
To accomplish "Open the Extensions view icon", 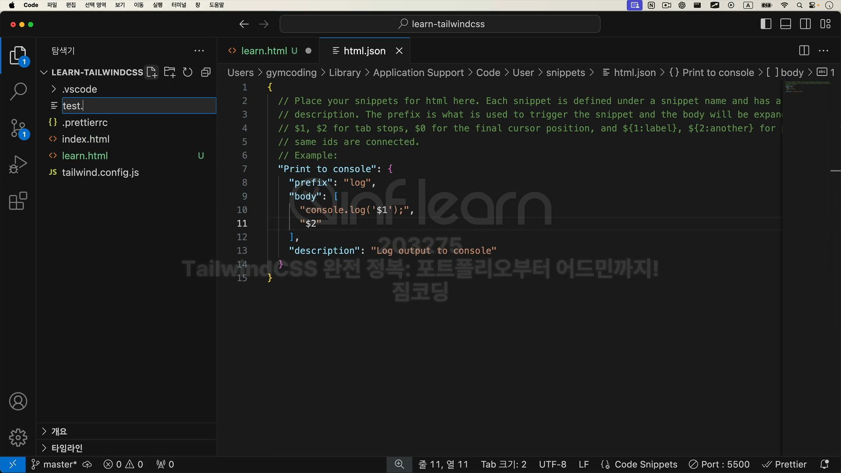I will click(x=18, y=201).
